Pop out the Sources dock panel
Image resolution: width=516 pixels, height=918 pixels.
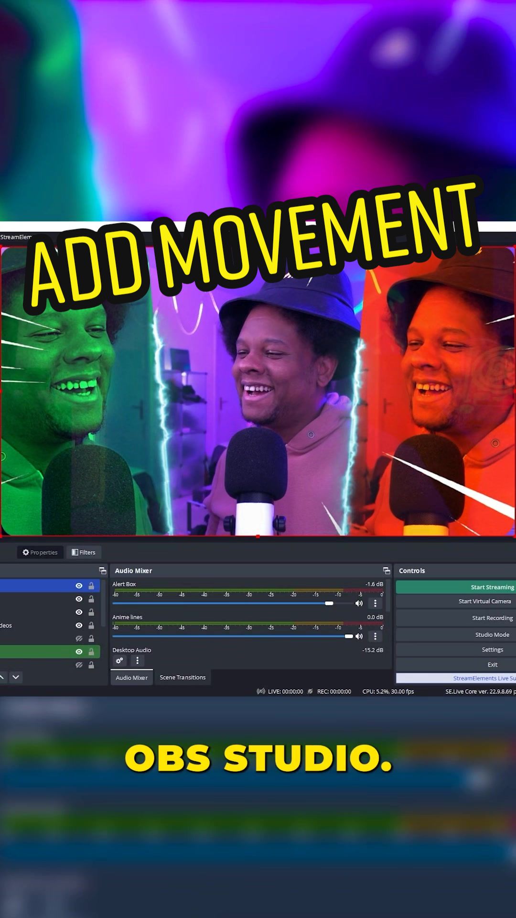(102, 570)
